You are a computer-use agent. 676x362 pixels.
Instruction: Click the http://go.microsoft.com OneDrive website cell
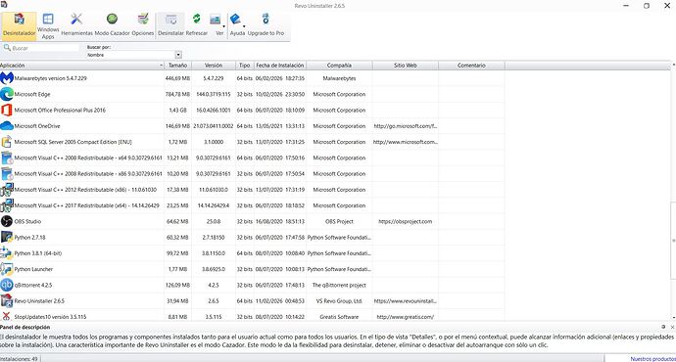406,126
